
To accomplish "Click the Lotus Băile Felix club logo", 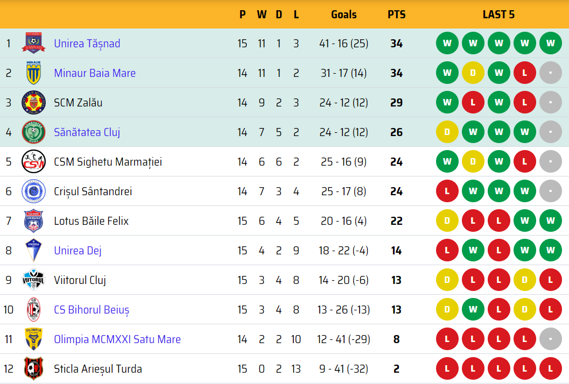I will (33, 221).
